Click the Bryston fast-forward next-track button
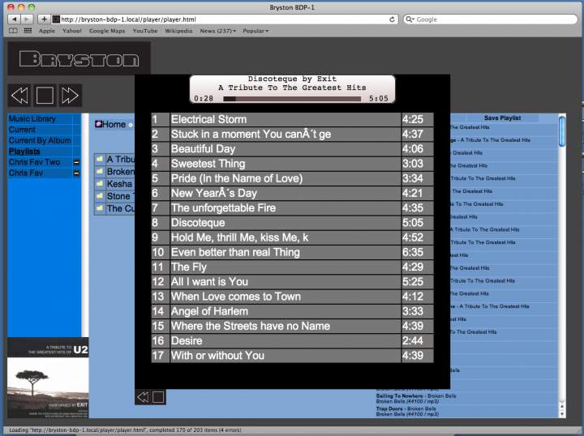The width and height of the screenshot is (584, 436). coord(70,96)
